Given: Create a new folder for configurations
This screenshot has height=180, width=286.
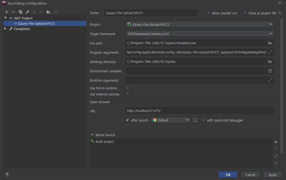Looking at the screenshot, I should (48, 12).
